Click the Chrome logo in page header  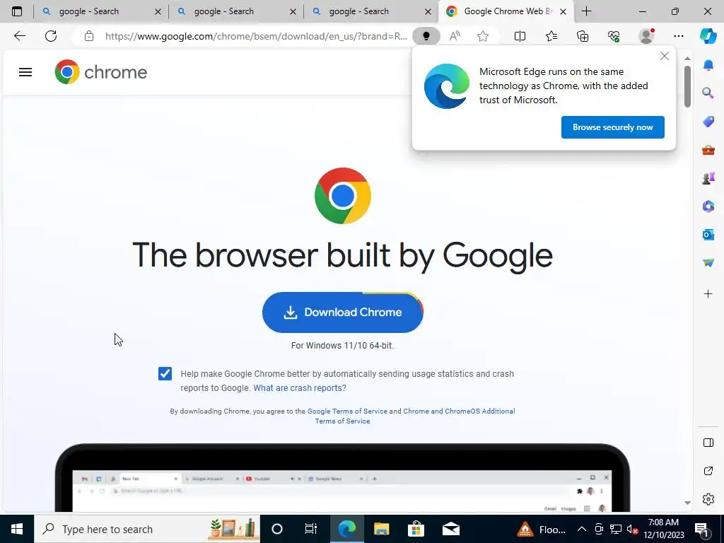(x=100, y=72)
